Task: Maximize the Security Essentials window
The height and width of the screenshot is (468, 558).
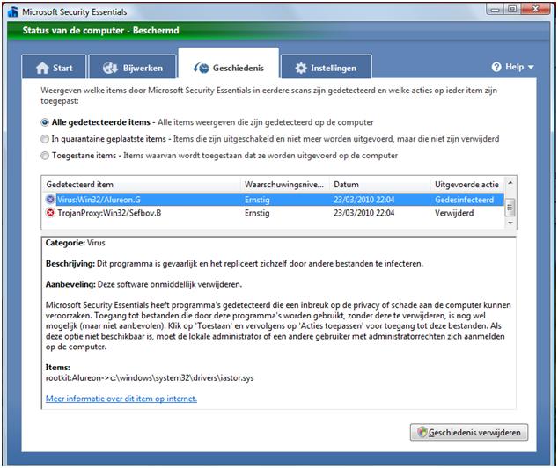Action: click(x=512, y=9)
